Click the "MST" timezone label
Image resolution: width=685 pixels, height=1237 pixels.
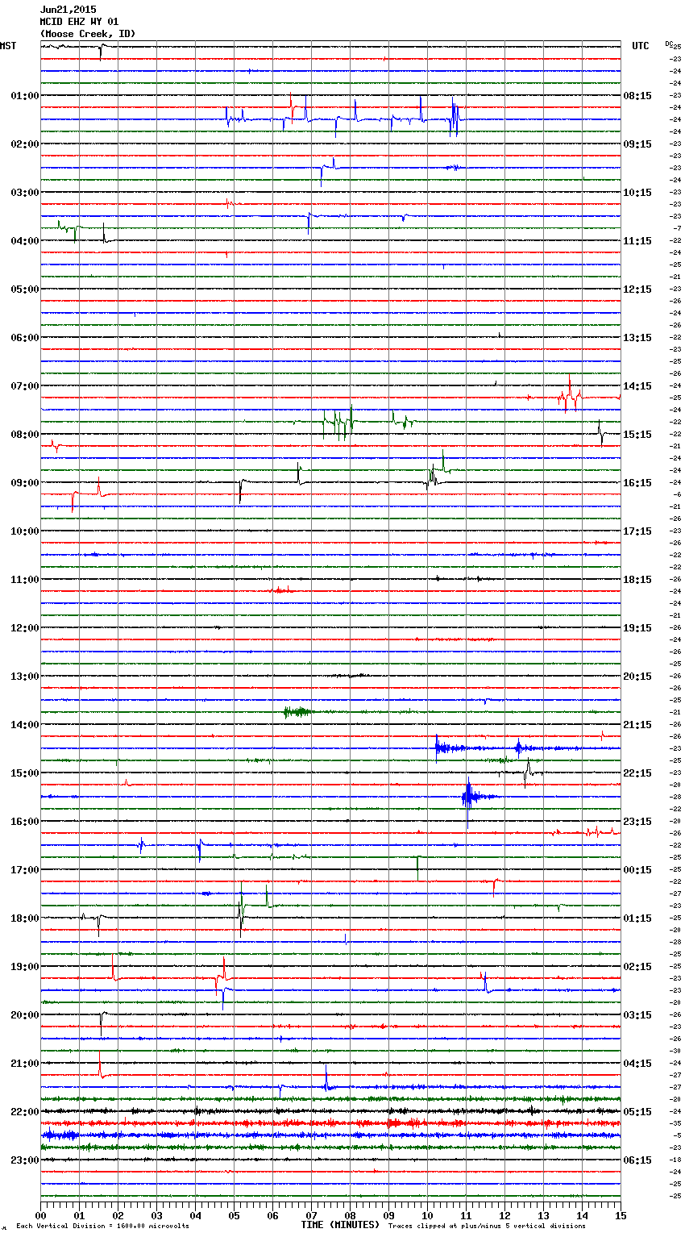click(x=8, y=46)
